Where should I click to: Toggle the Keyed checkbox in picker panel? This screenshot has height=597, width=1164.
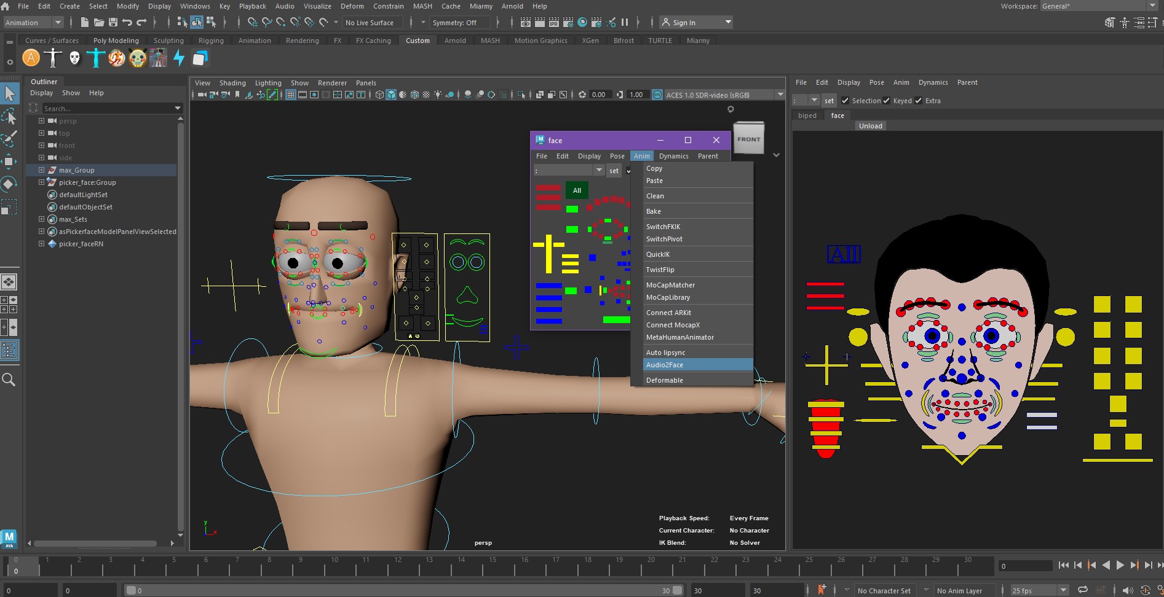click(886, 101)
